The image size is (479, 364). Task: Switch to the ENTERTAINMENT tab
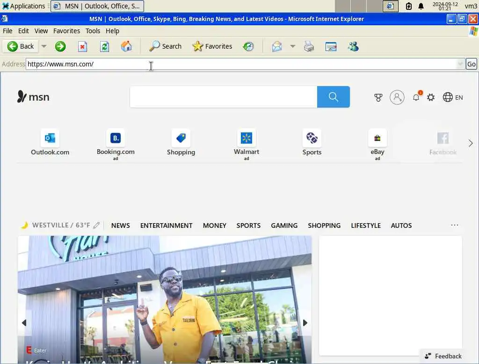point(166,226)
